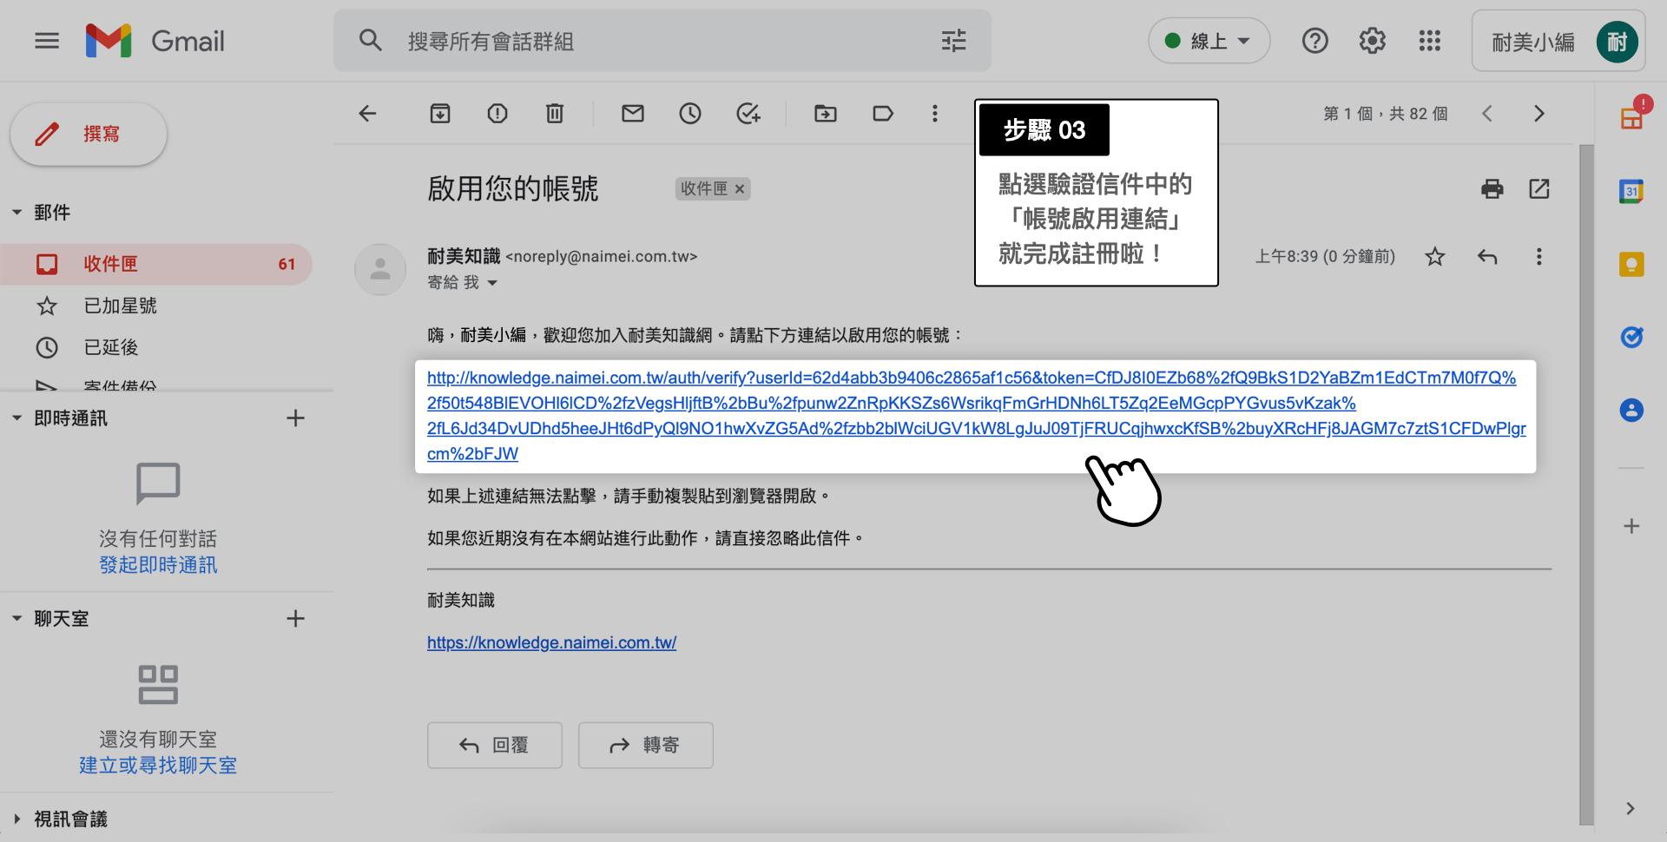The width and height of the screenshot is (1667, 842).
Task: Open Contacts side panel
Action: click(1631, 410)
